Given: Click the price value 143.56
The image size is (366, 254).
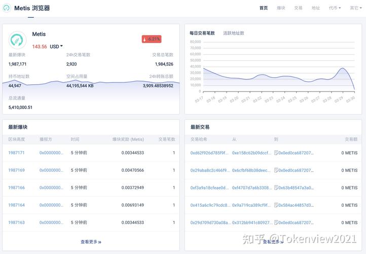Looking at the screenshot, I should [x=40, y=47].
